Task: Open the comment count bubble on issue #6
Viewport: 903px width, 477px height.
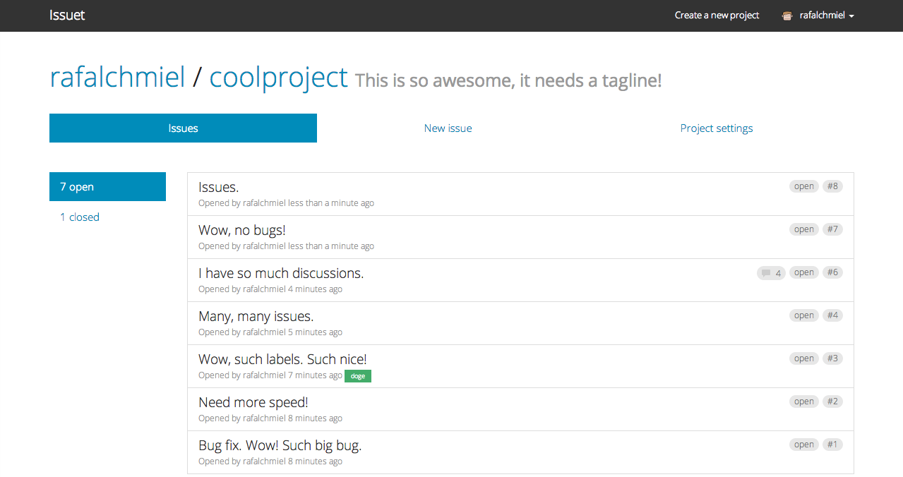Action: pyautogui.click(x=771, y=273)
